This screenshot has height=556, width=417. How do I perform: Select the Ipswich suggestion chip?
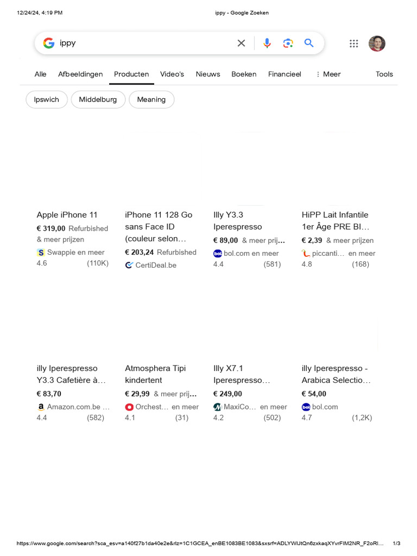(47, 100)
